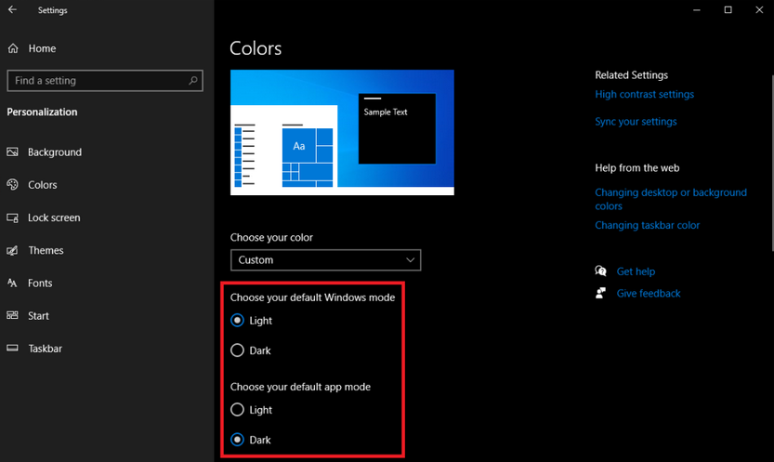Open Changing desktop or background colors link
Image resolution: width=774 pixels, height=462 pixels.
(671, 199)
